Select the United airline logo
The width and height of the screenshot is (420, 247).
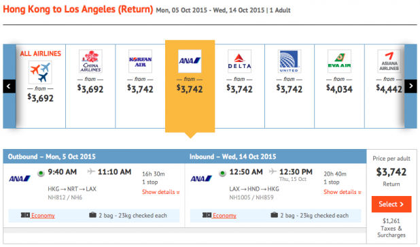tap(290, 61)
